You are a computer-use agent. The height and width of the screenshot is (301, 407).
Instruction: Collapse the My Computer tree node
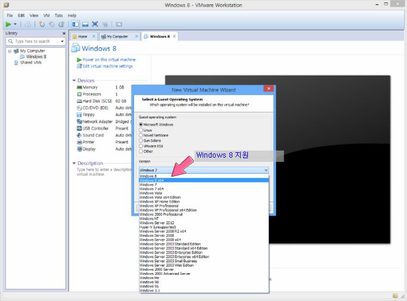(x=10, y=51)
